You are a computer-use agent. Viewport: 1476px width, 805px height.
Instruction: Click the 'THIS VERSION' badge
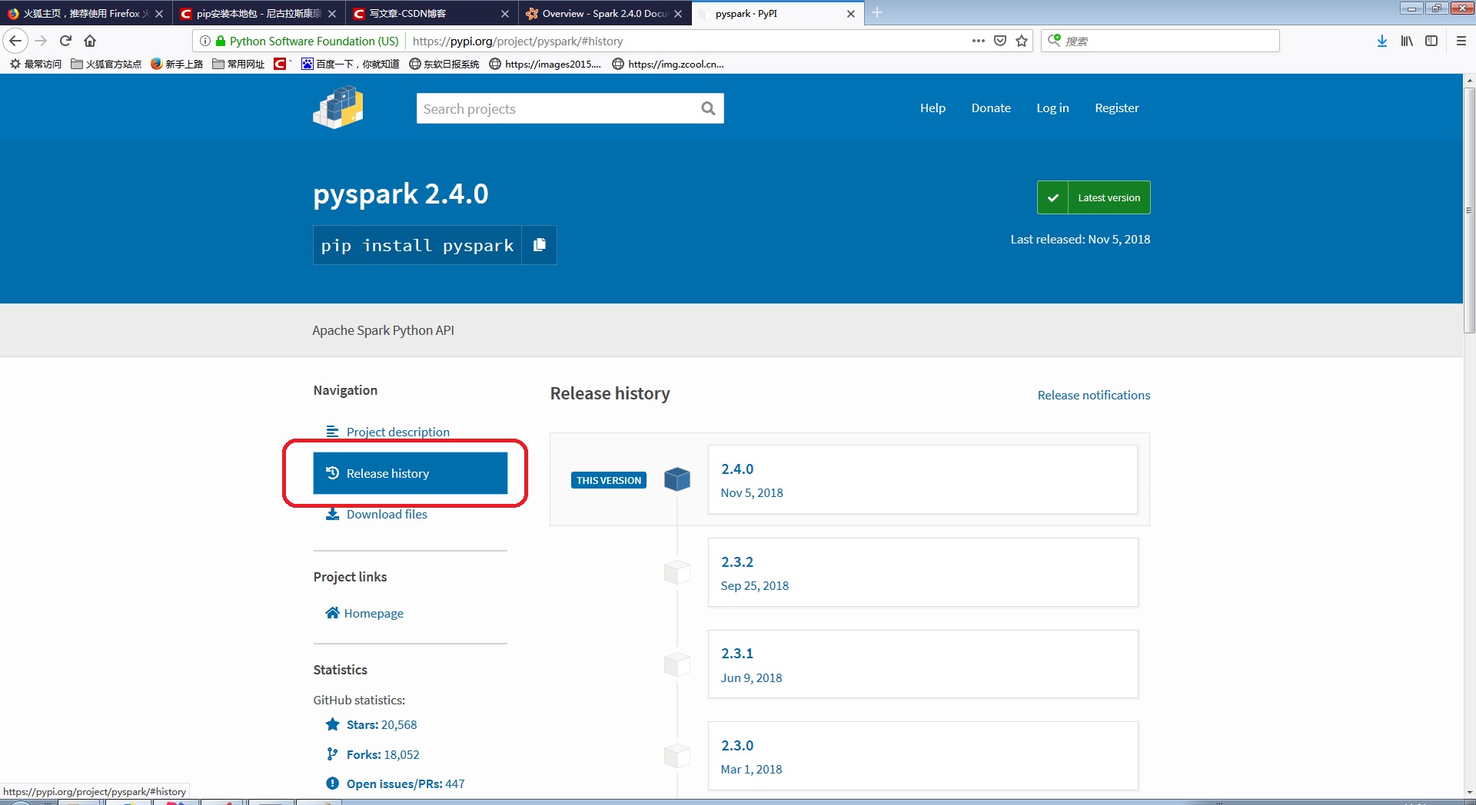coord(609,480)
